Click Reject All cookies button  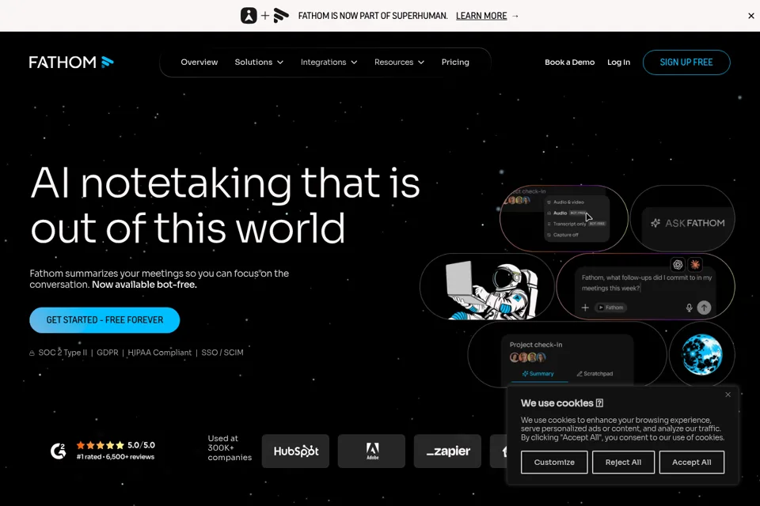(x=623, y=463)
